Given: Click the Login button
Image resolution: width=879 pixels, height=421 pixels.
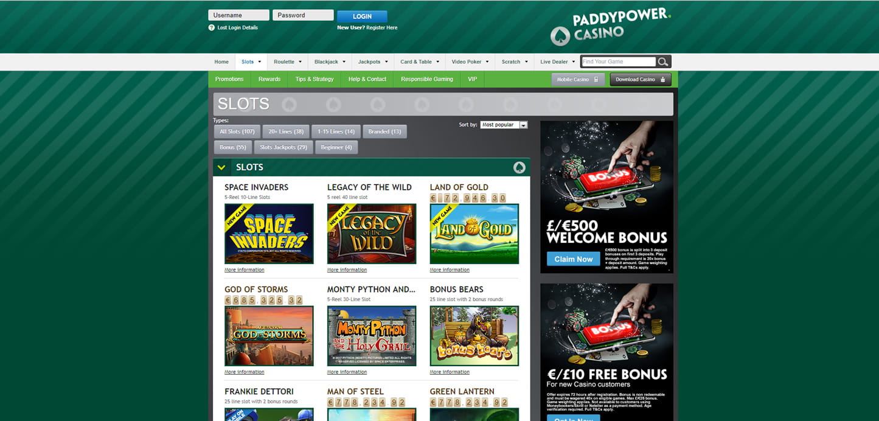Looking at the screenshot, I should [x=362, y=16].
